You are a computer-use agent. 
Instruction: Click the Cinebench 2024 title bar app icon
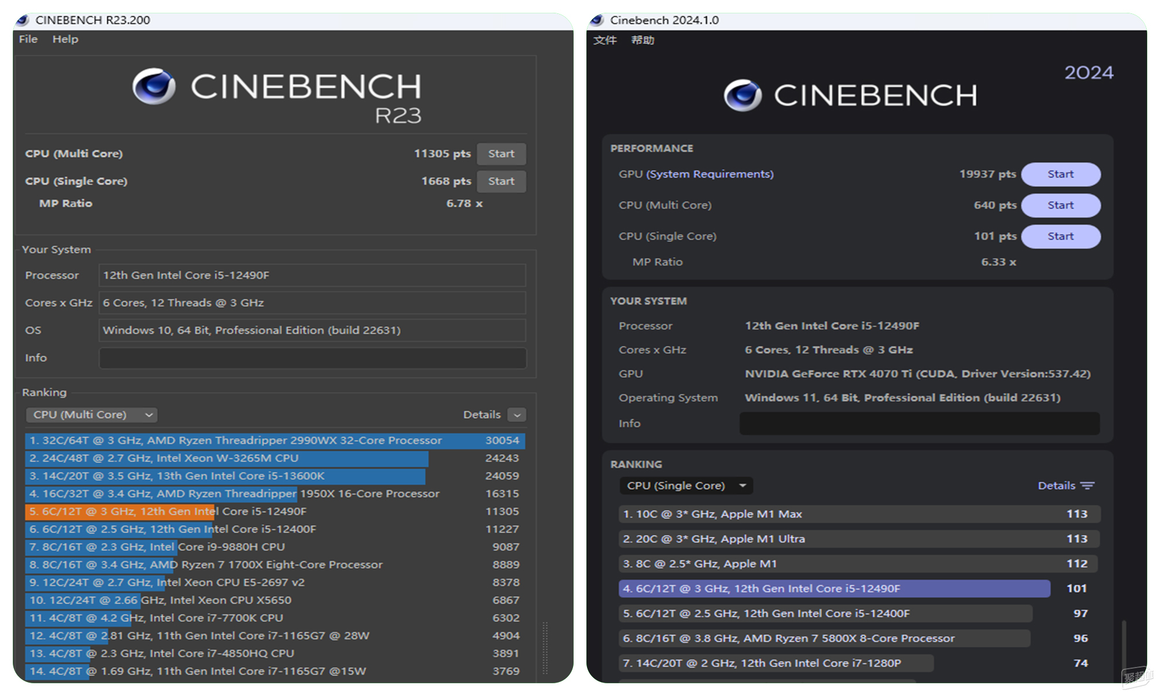(597, 20)
